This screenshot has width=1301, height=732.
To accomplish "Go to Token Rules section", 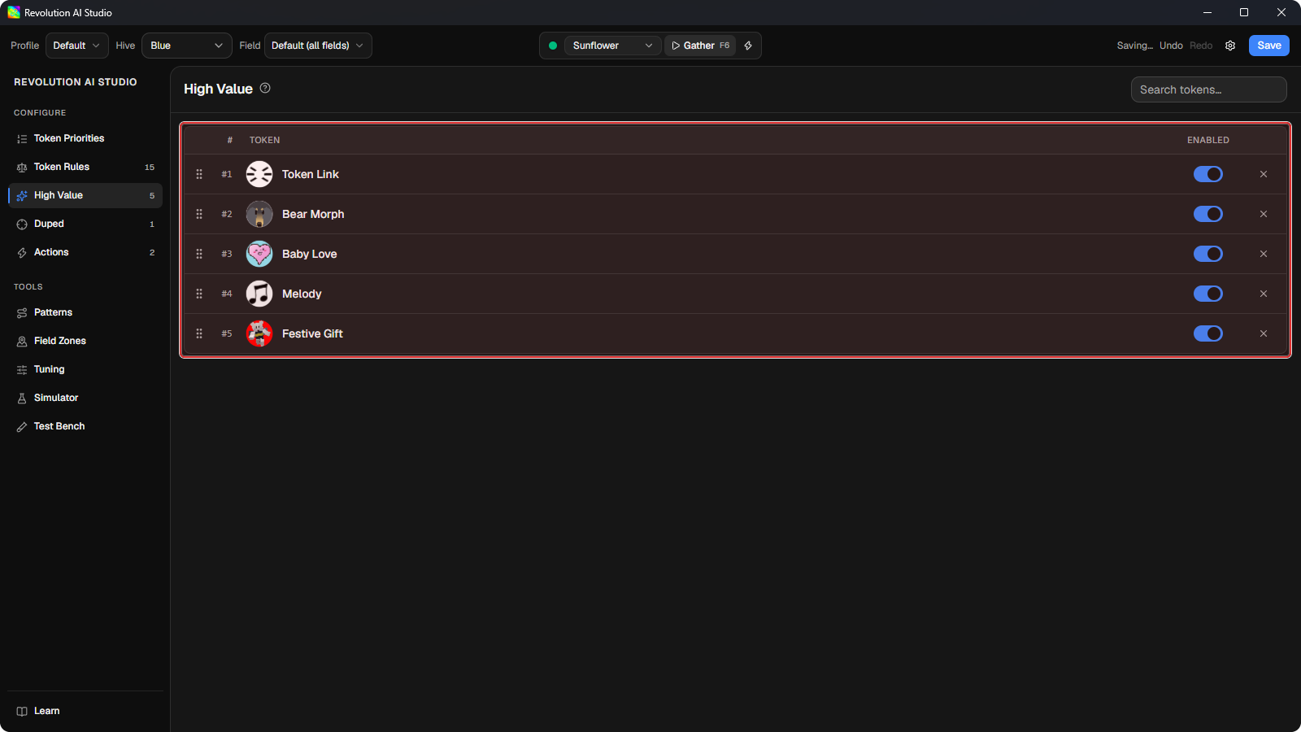I will click(x=85, y=167).
